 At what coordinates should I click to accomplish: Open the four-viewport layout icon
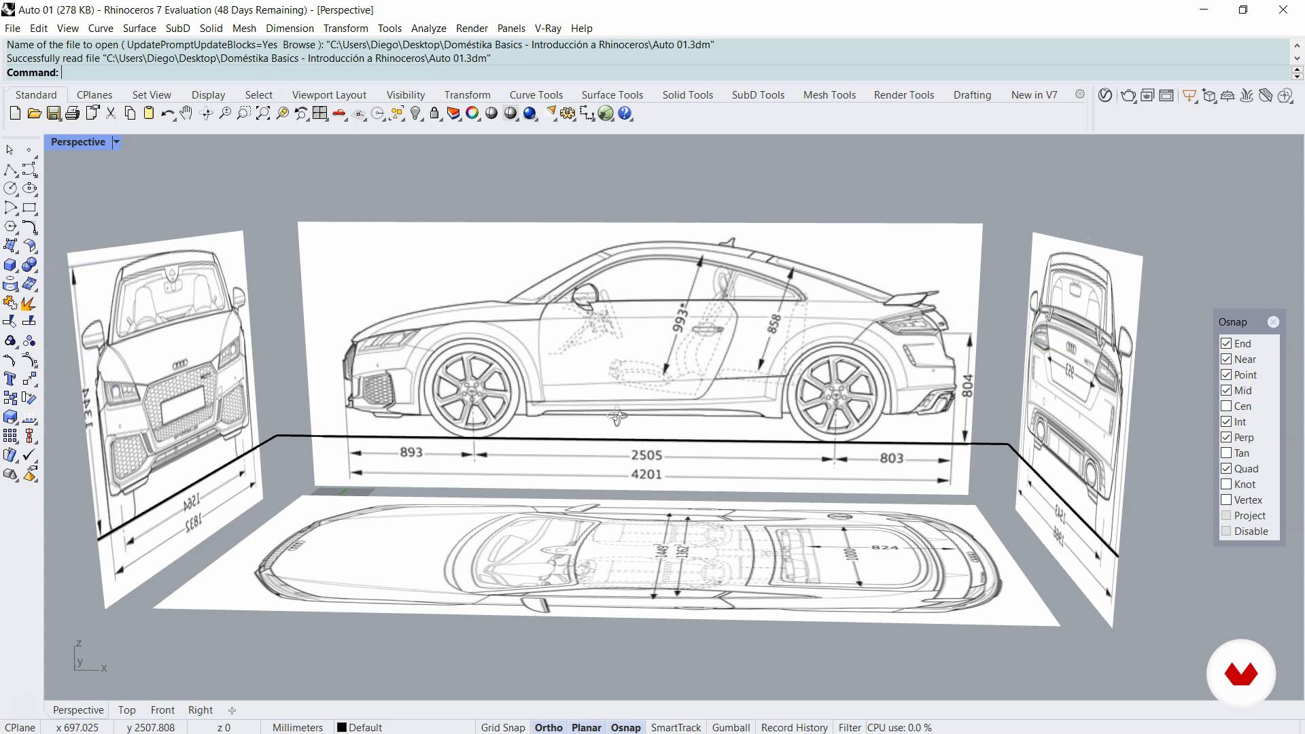click(x=320, y=113)
